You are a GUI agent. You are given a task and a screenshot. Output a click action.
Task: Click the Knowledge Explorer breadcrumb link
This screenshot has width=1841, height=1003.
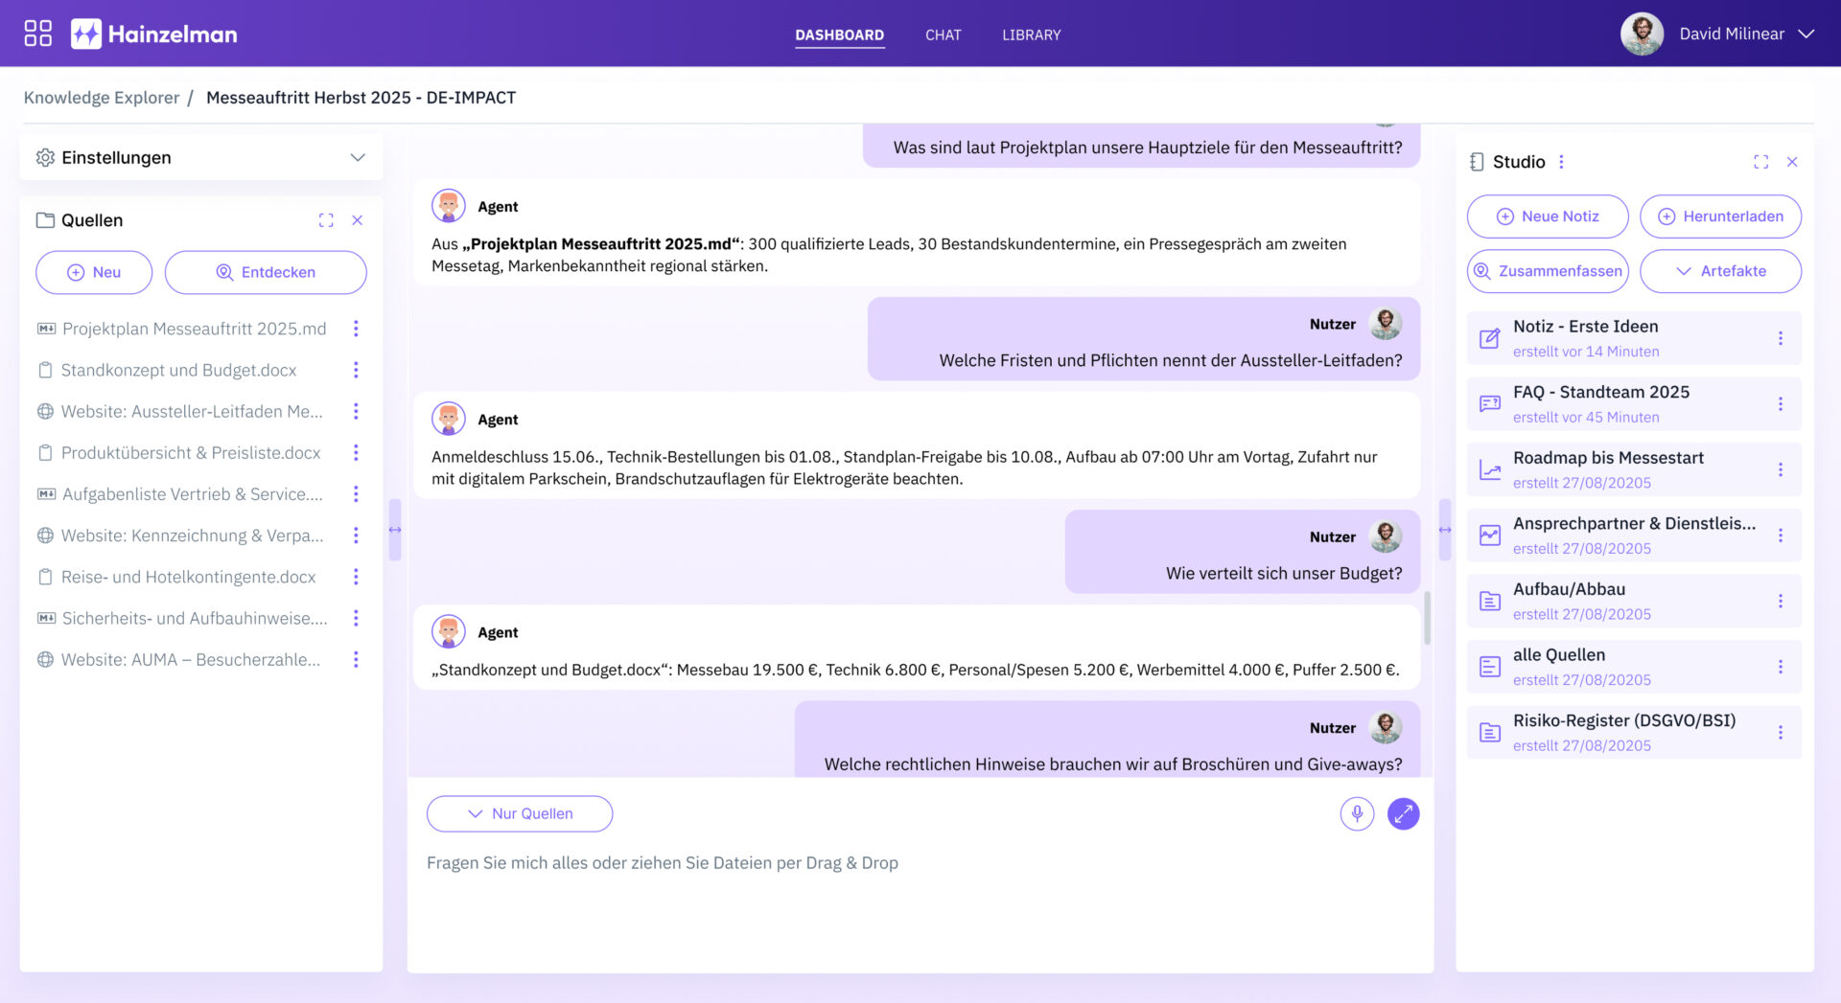click(102, 98)
